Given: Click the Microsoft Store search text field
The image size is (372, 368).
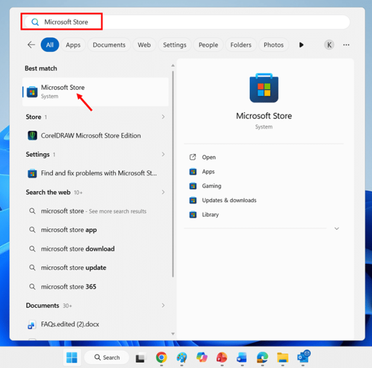Looking at the screenshot, I should coord(187,22).
